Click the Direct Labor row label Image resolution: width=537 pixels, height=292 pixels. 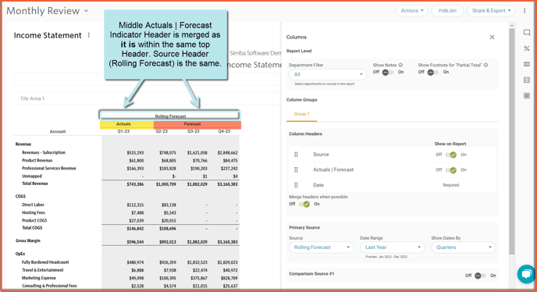(x=33, y=205)
